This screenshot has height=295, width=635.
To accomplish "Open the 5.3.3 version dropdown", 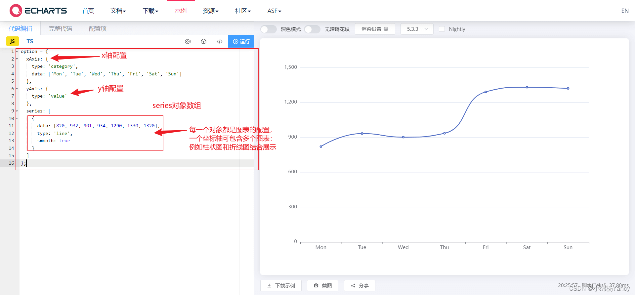I will point(417,29).
